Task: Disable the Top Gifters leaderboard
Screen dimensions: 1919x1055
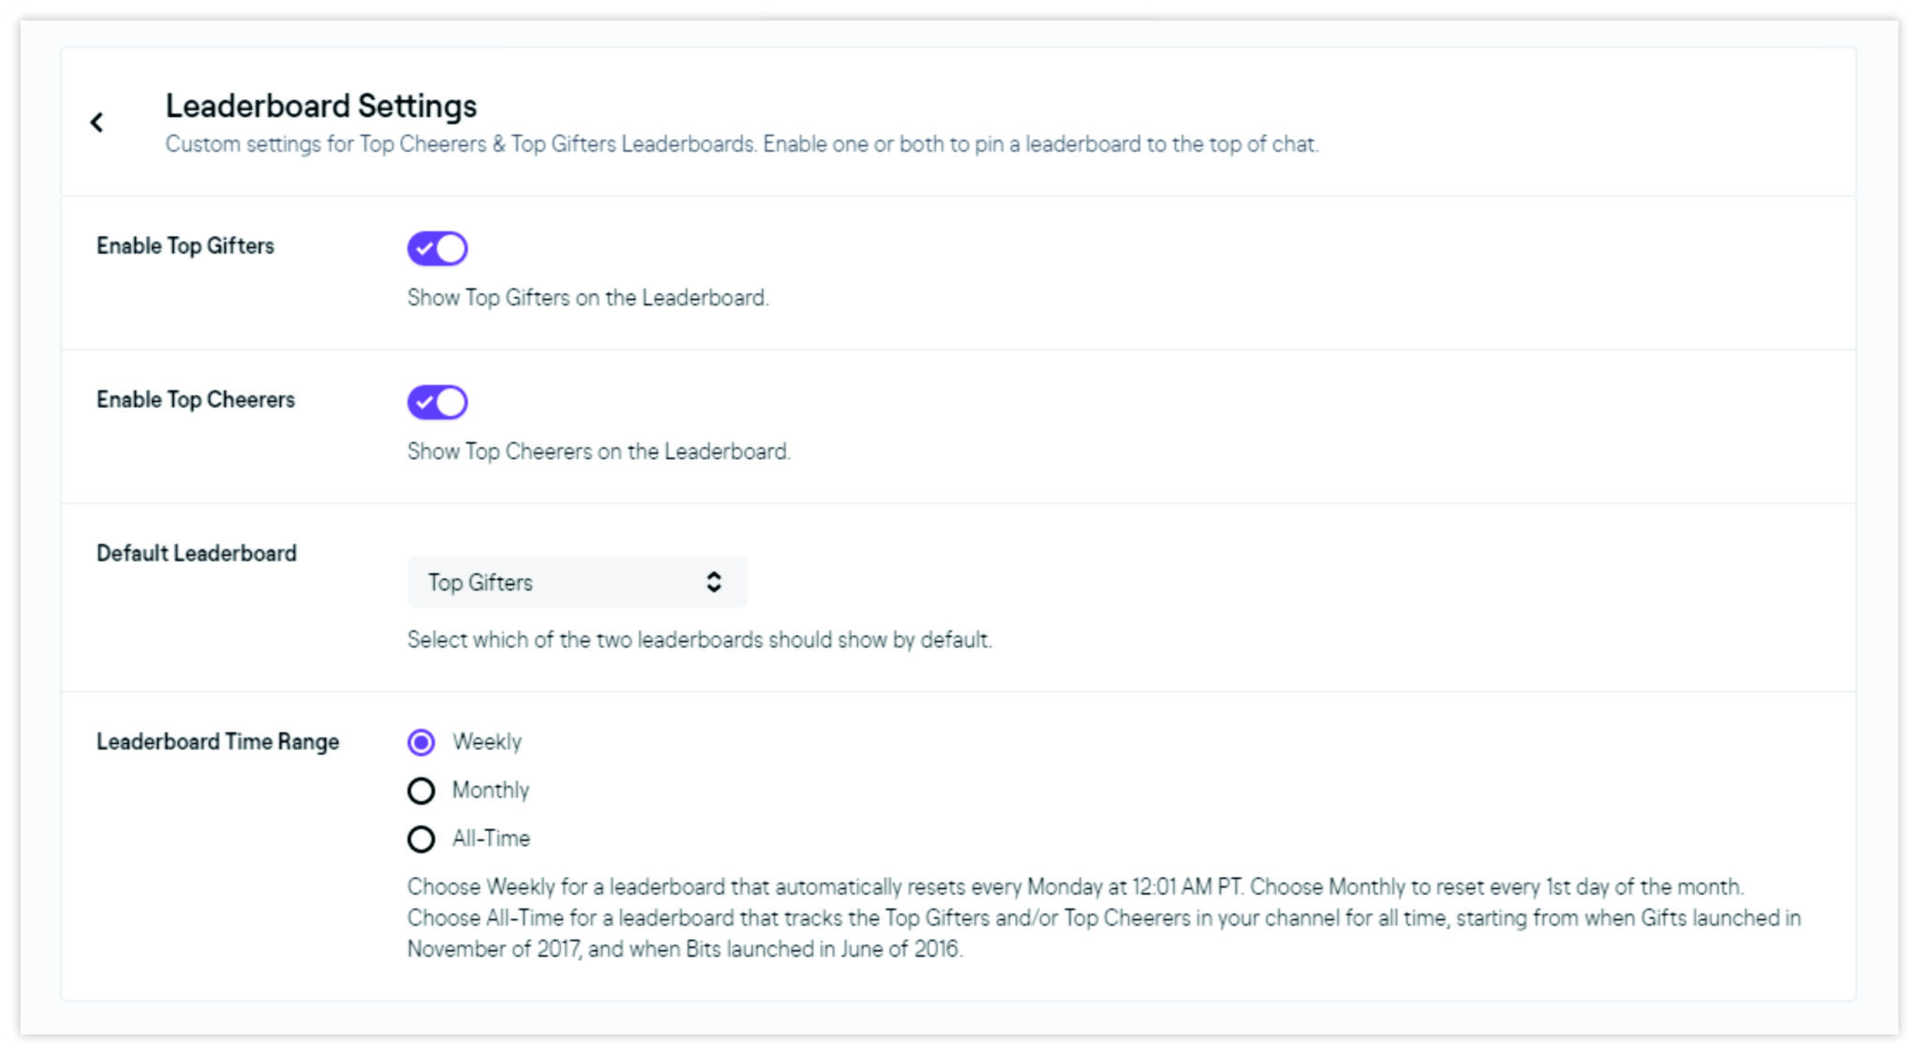Action: (x=438, y=248)
